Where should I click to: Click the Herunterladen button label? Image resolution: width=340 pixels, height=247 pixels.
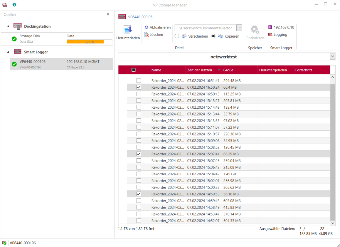pos(128,38)
